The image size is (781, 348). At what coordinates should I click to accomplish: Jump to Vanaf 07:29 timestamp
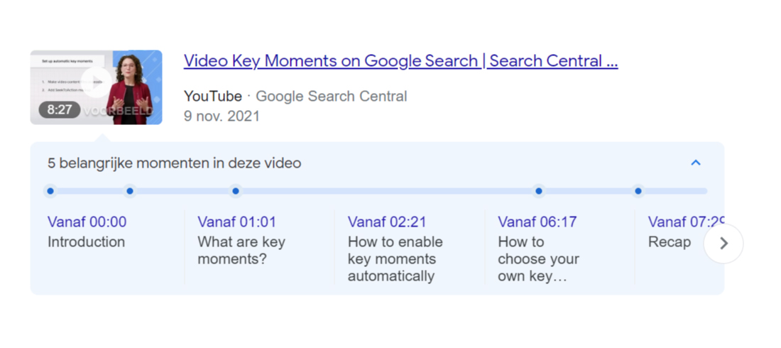pyautogui.click(x=686, y=222)
